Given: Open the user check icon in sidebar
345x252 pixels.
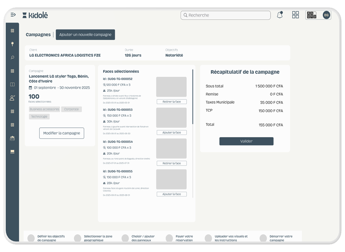Looking at the screenshot, I should click(x=12, y=98).
